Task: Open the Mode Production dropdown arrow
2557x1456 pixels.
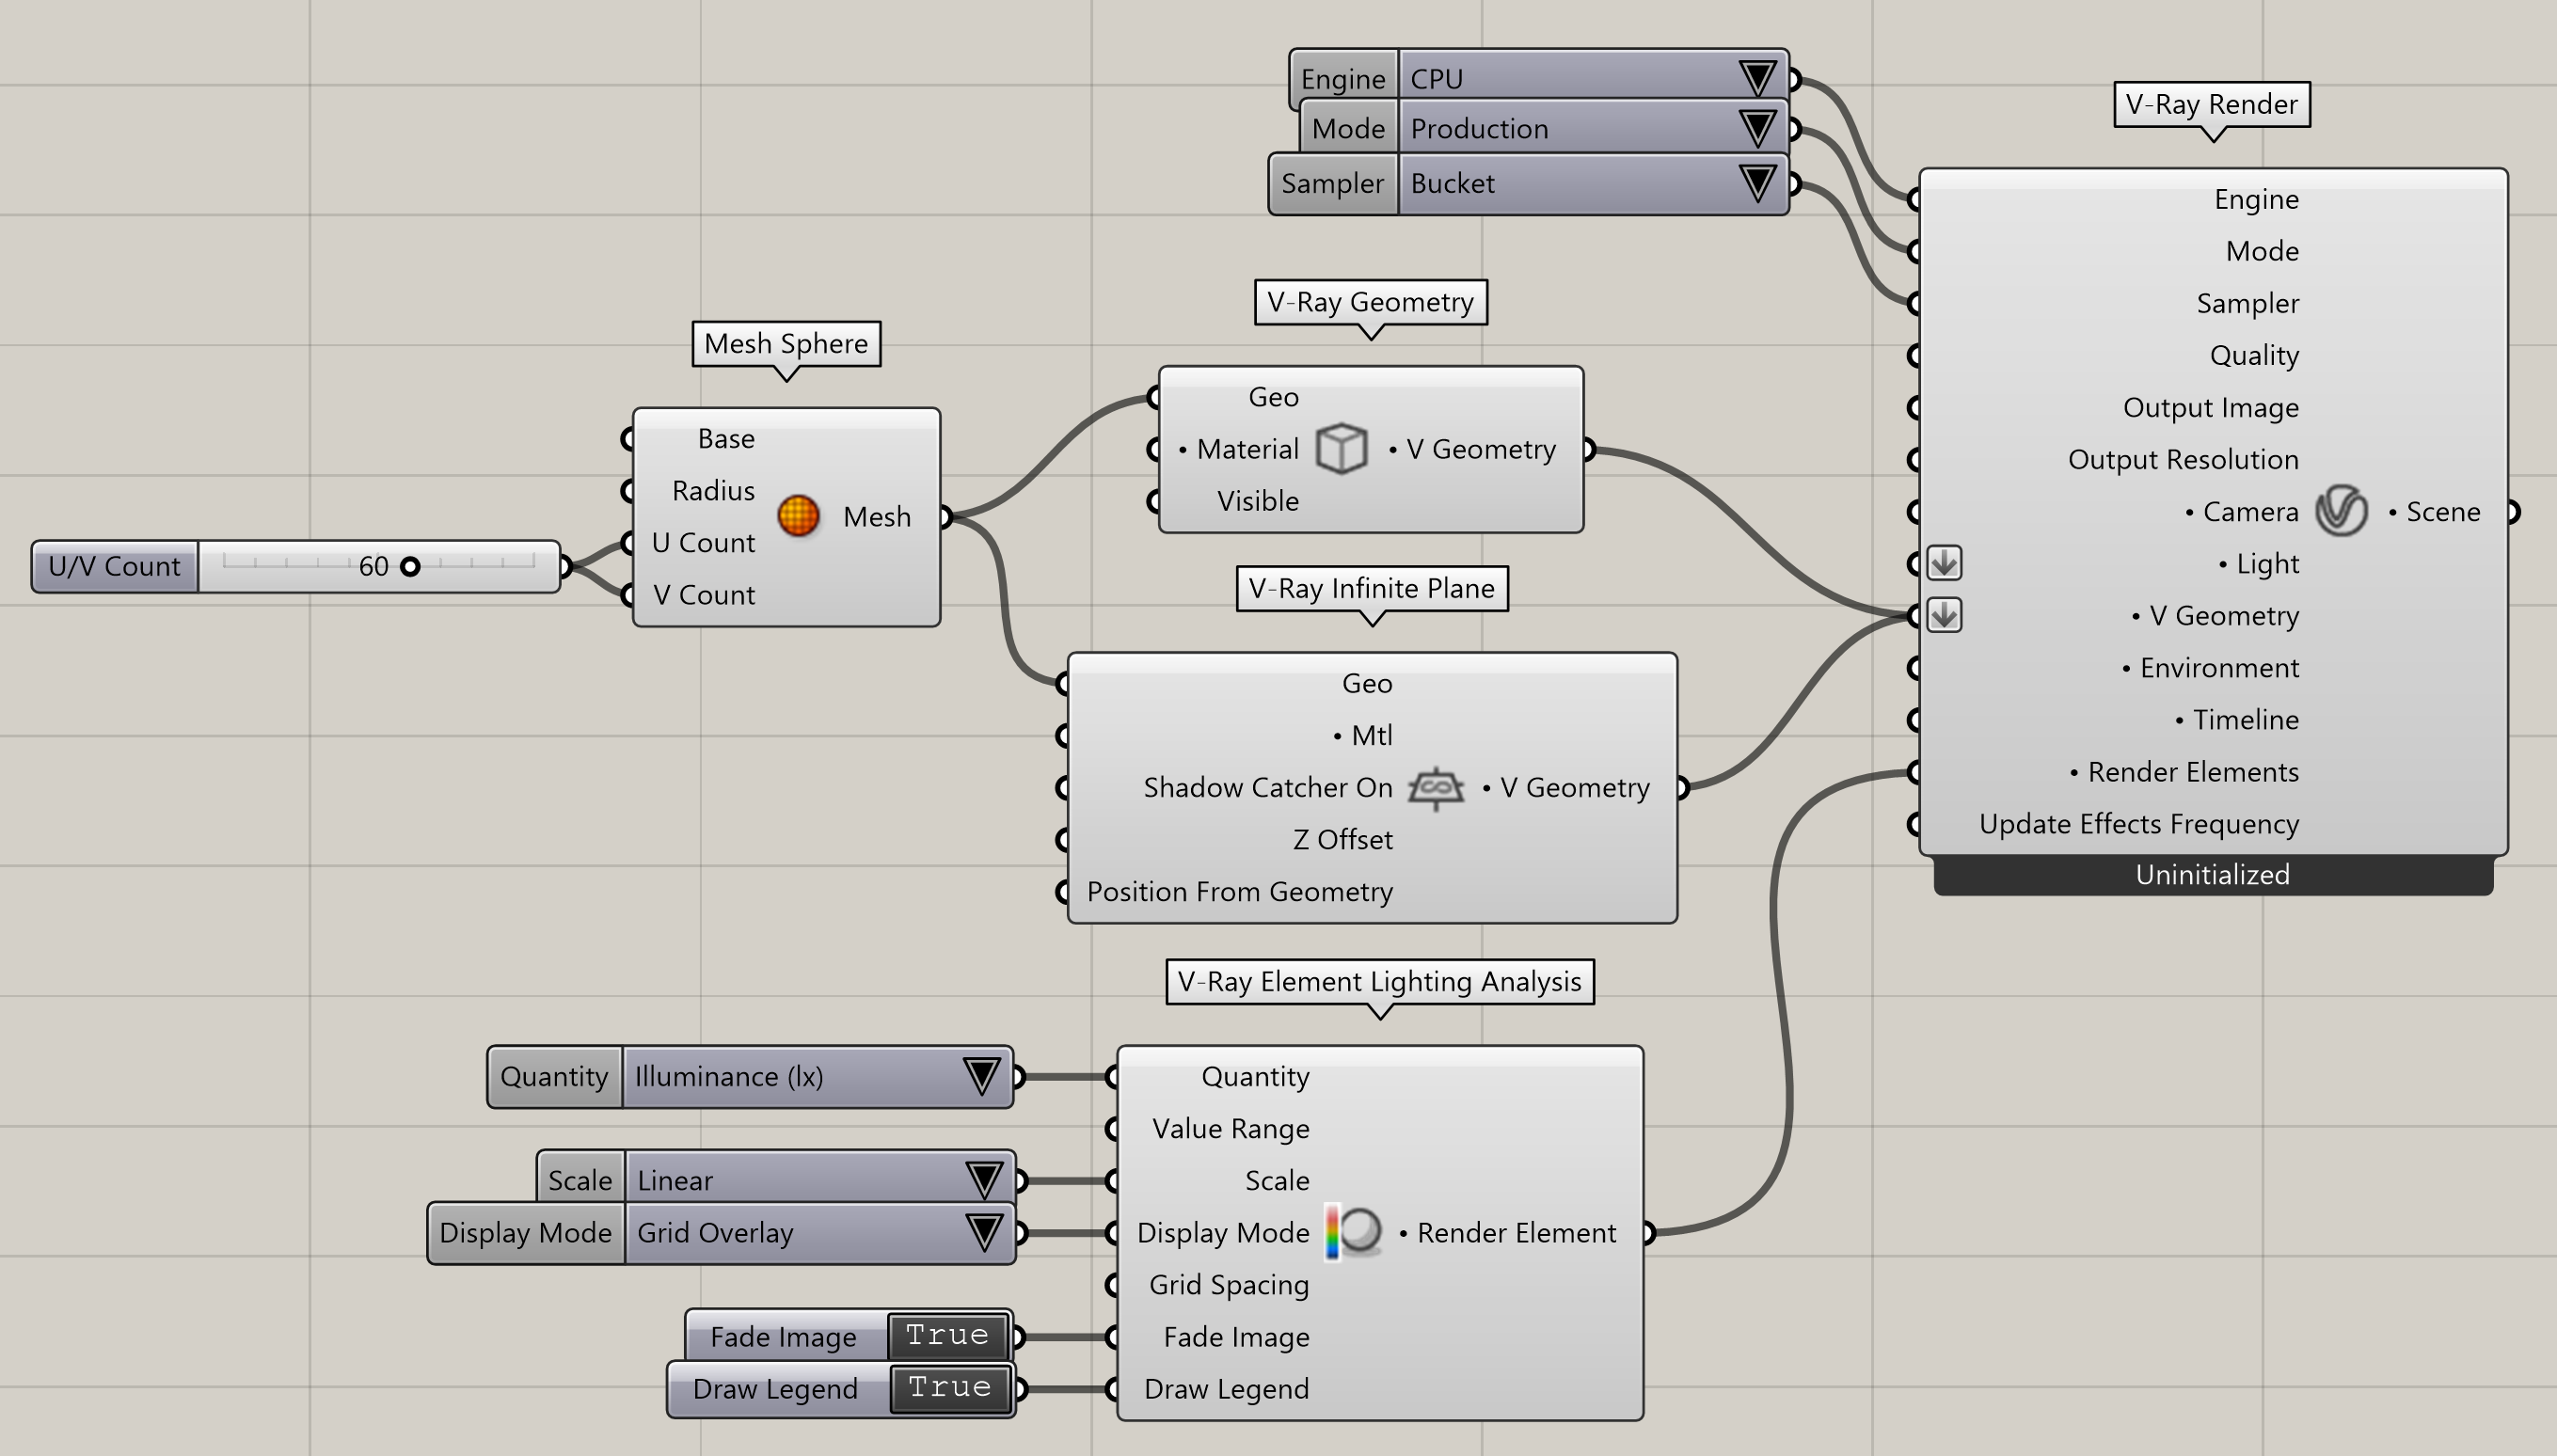Action: point(1757,128)
